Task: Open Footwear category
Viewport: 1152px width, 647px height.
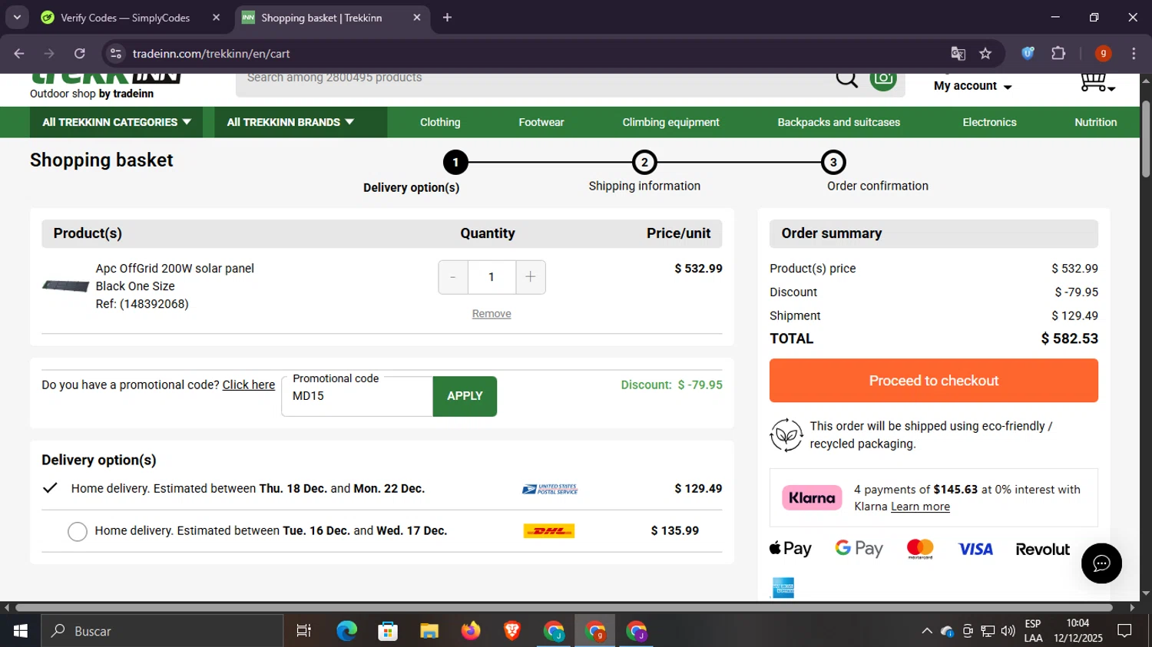Action: coord(541,122)
